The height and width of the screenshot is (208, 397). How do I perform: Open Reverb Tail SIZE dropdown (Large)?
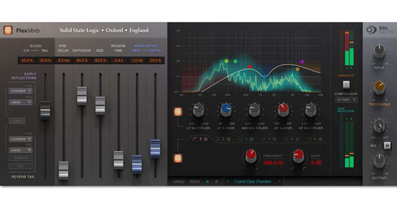pyautogui.click(x=21, y=150)
